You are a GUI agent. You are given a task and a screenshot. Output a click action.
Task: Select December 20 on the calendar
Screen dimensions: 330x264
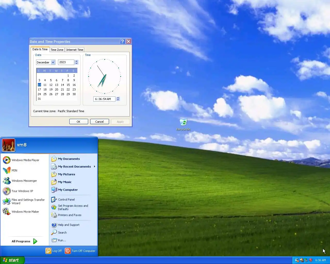[57, 89]
